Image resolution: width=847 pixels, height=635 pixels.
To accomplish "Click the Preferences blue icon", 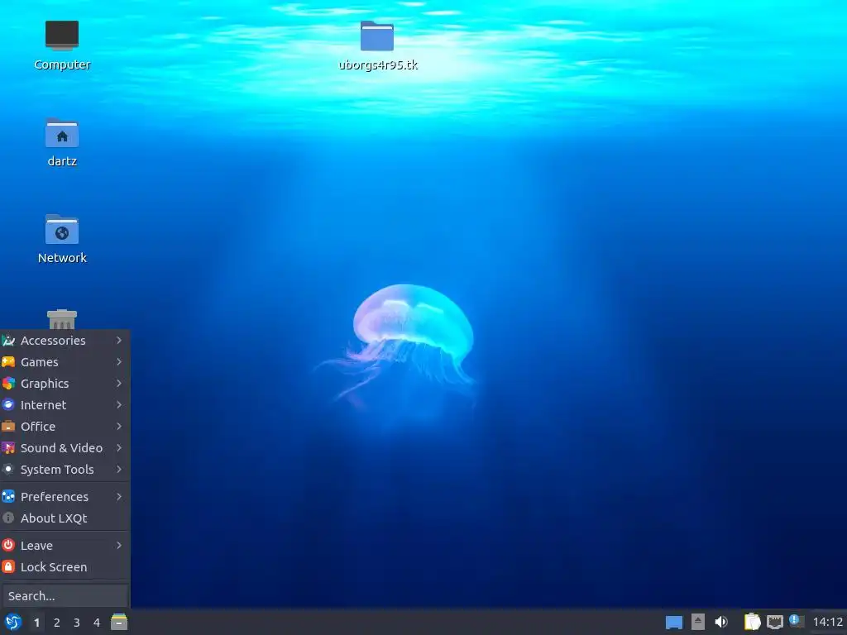I will (x=8, y=496).
